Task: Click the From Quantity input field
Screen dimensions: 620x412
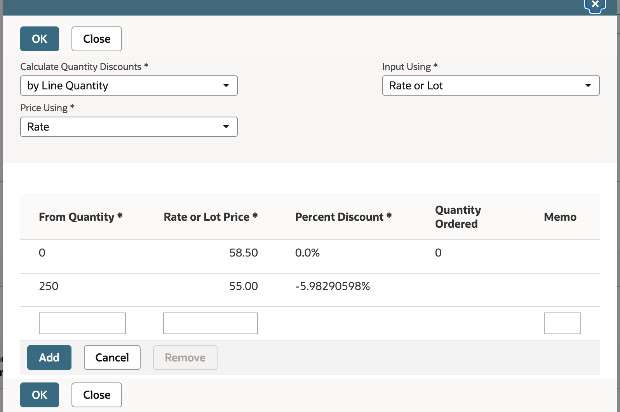Action: [x=82, y=323]
